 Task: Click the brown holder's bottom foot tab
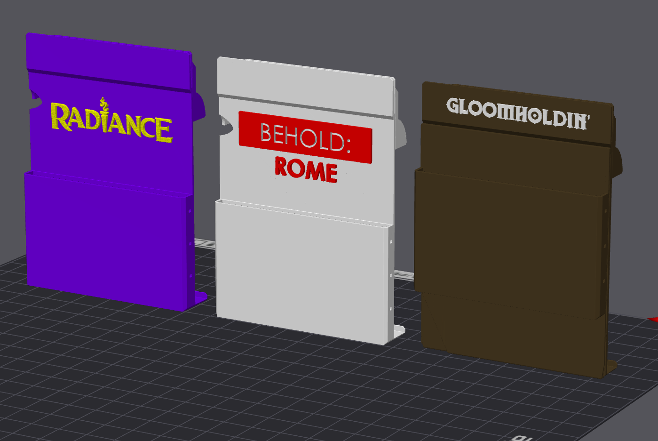coord(610,368)
